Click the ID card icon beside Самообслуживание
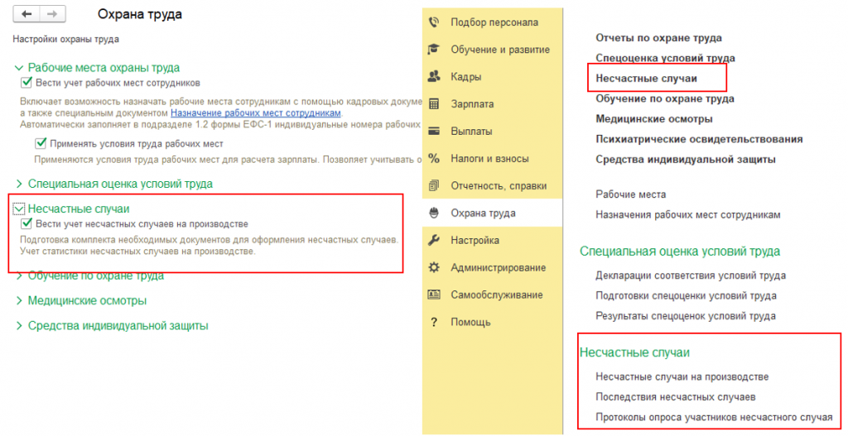Viewport: 848px width, 436px height. (434, 295)
